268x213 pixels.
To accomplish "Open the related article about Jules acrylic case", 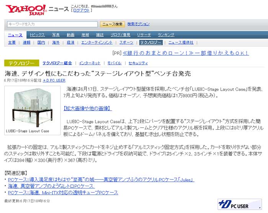I will 101,180.
